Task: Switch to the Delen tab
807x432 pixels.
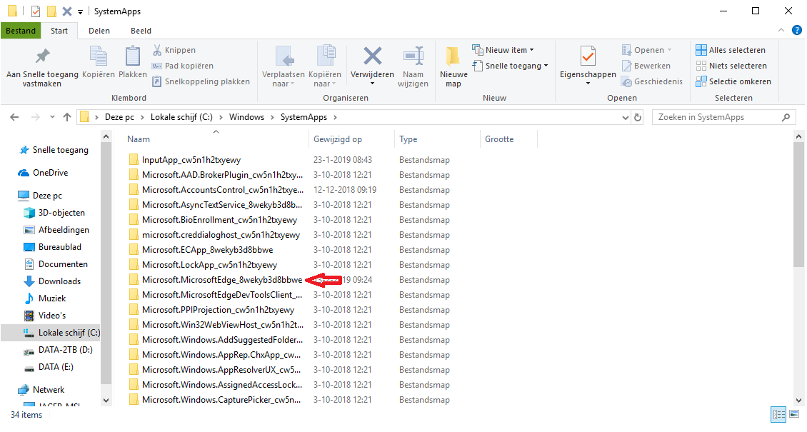Action: coord(99,31)
